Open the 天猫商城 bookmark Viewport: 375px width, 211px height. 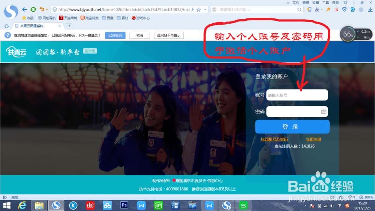click(x=68, y=18)
